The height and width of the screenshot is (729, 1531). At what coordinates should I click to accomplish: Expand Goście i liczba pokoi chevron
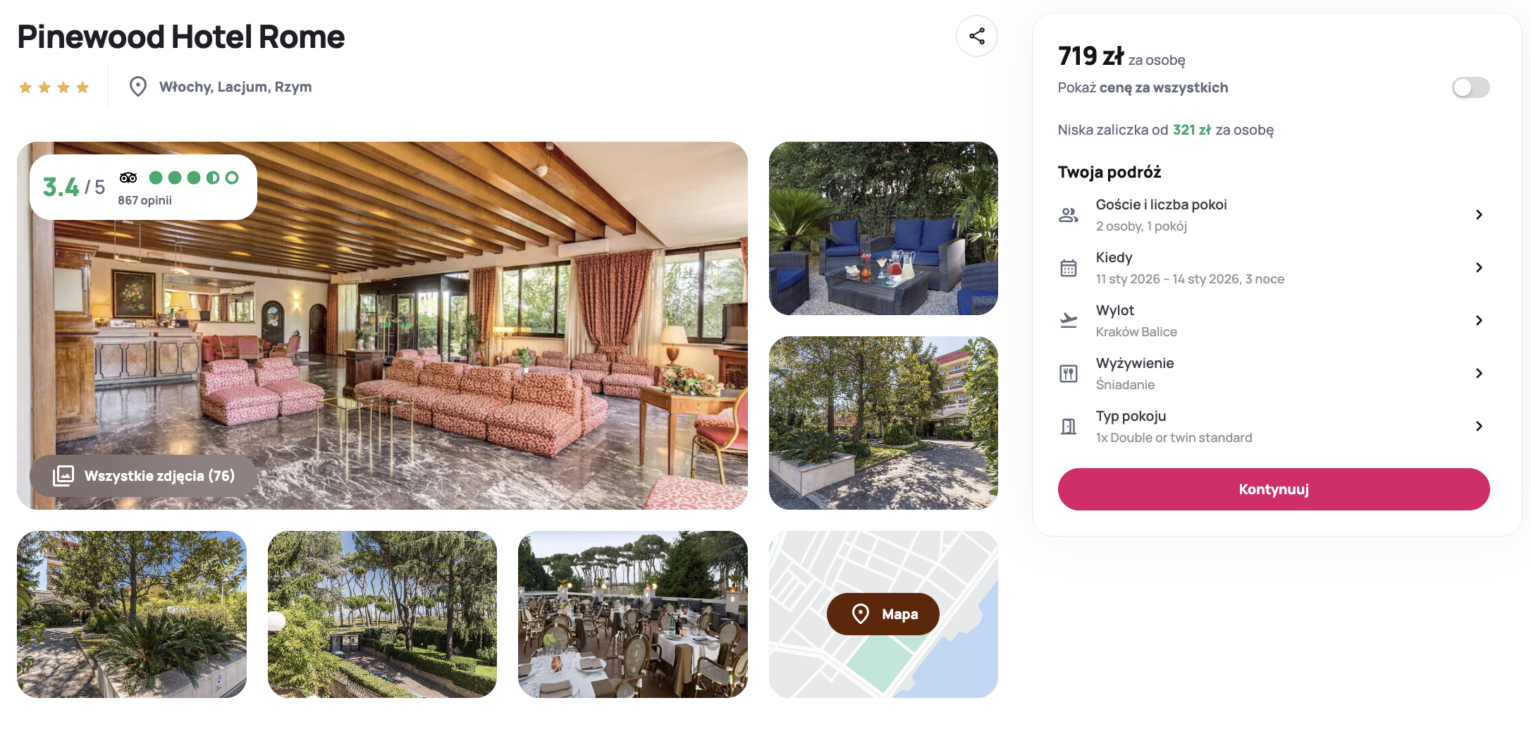click(1479, 215)
